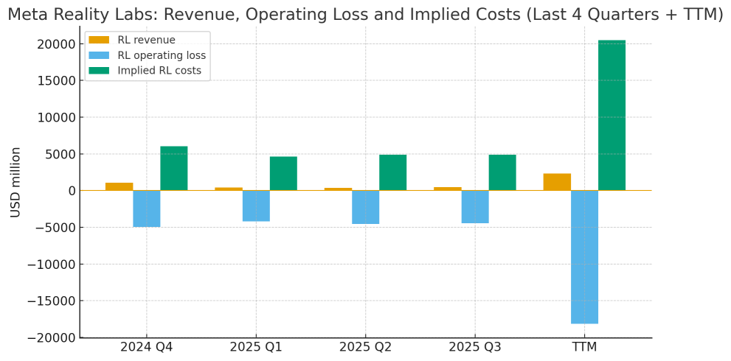Click the 2025 Q2 blue operating loss bar
Viewport: 731px width, 361px height.
tap(366, 207)
